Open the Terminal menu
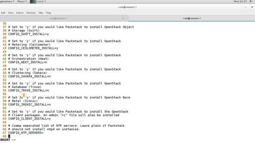 pyautogui.click(x=31, y=13)
